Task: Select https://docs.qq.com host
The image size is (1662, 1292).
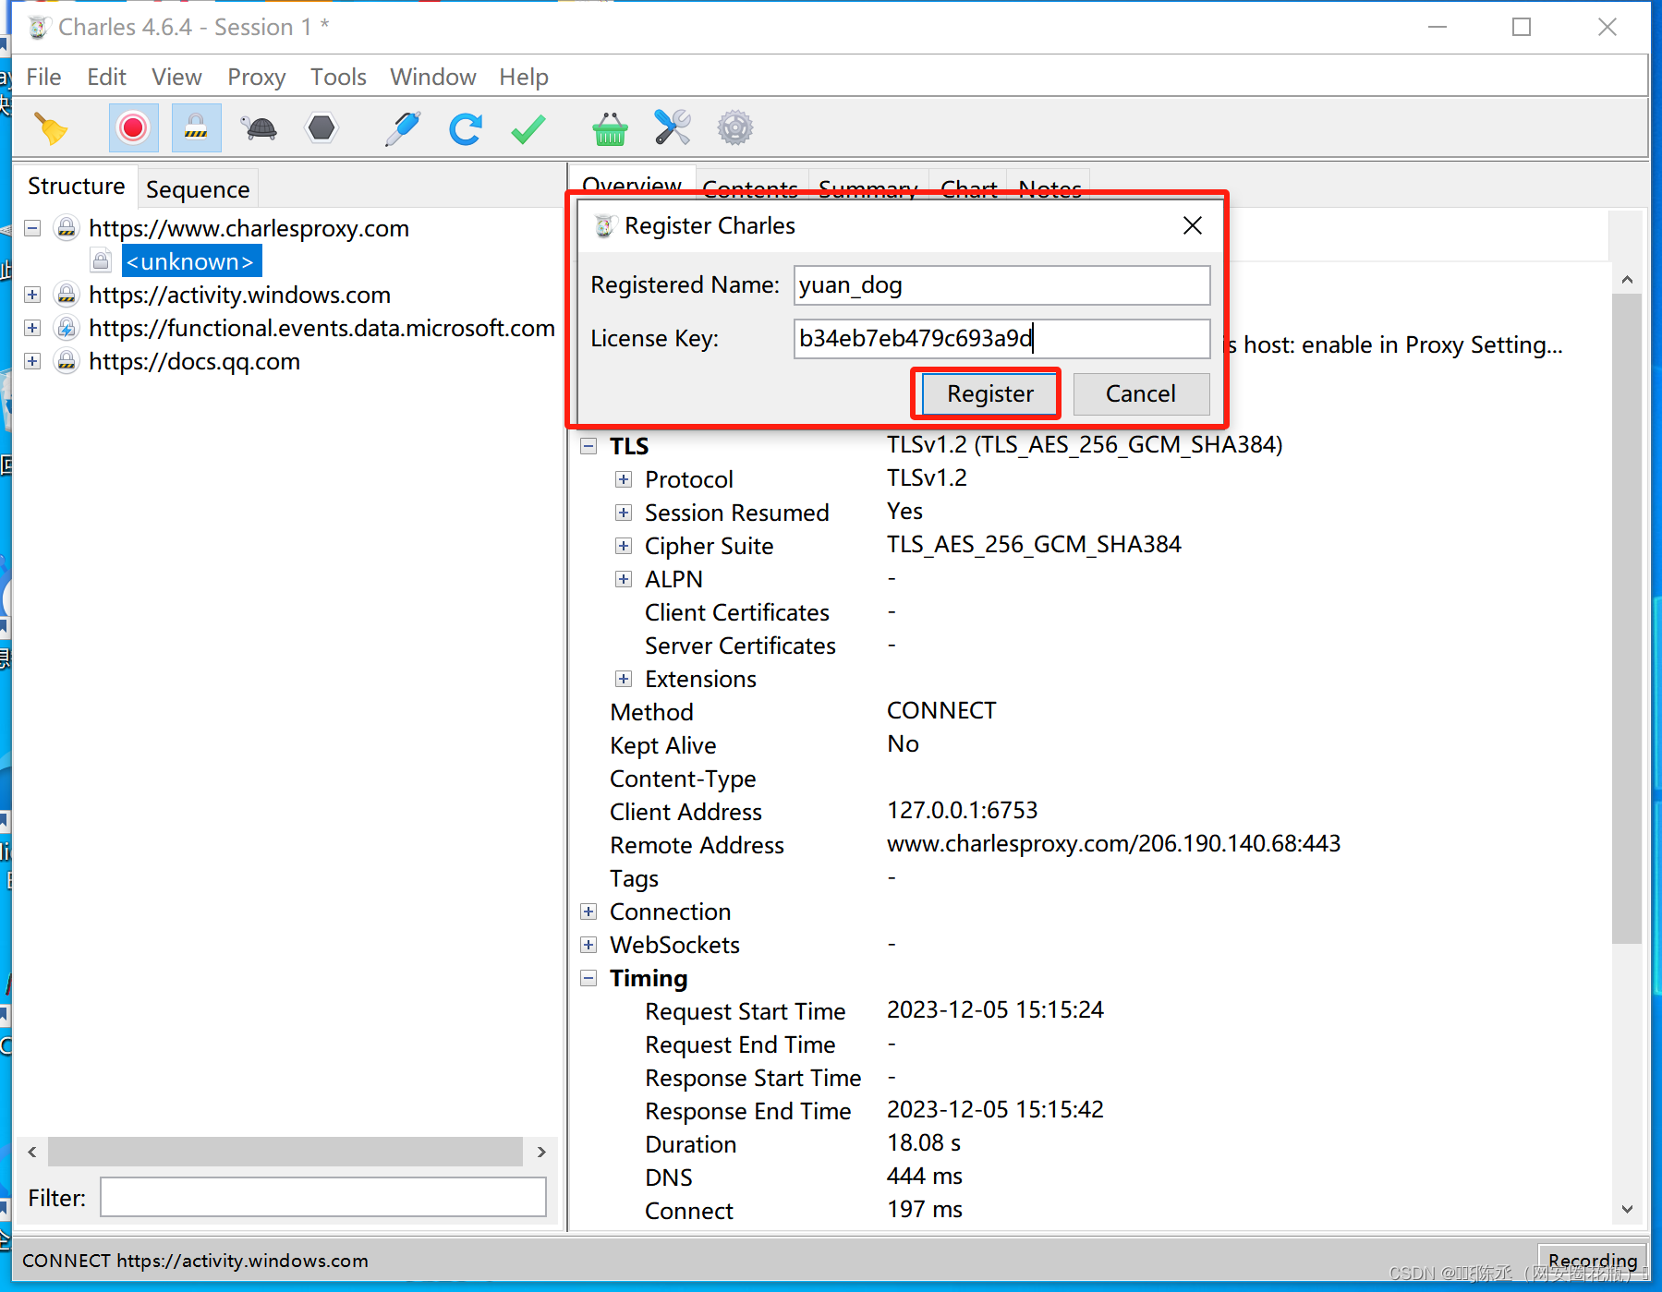Action: pos(194,361)
